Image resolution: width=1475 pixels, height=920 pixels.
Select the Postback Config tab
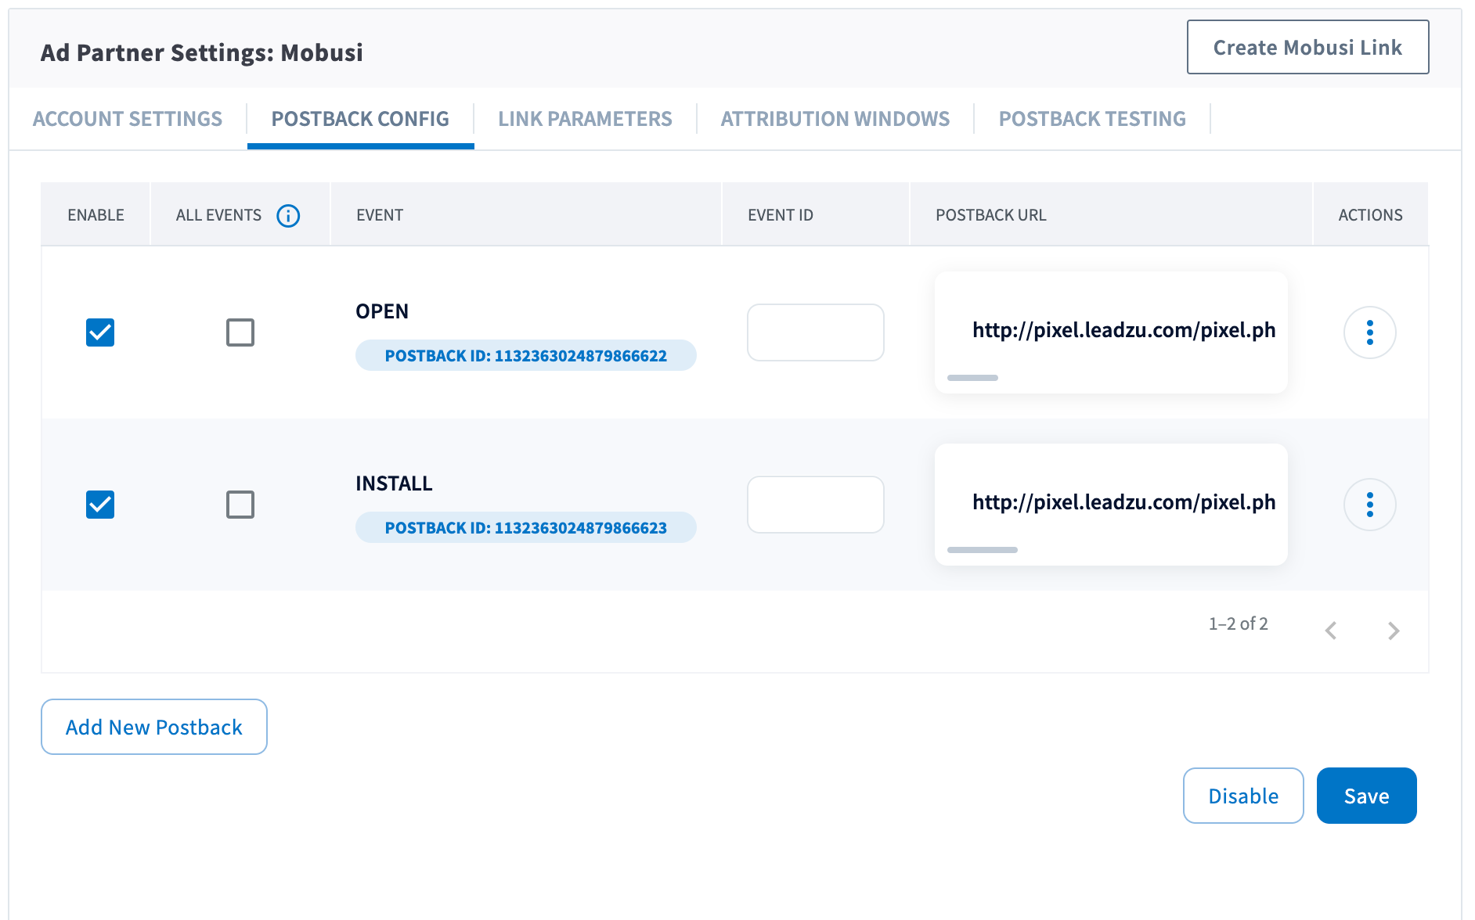pos(360,119)
